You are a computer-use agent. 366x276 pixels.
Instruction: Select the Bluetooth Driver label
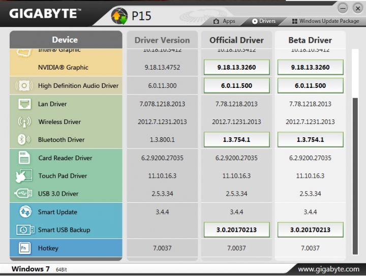pos(61,139)
